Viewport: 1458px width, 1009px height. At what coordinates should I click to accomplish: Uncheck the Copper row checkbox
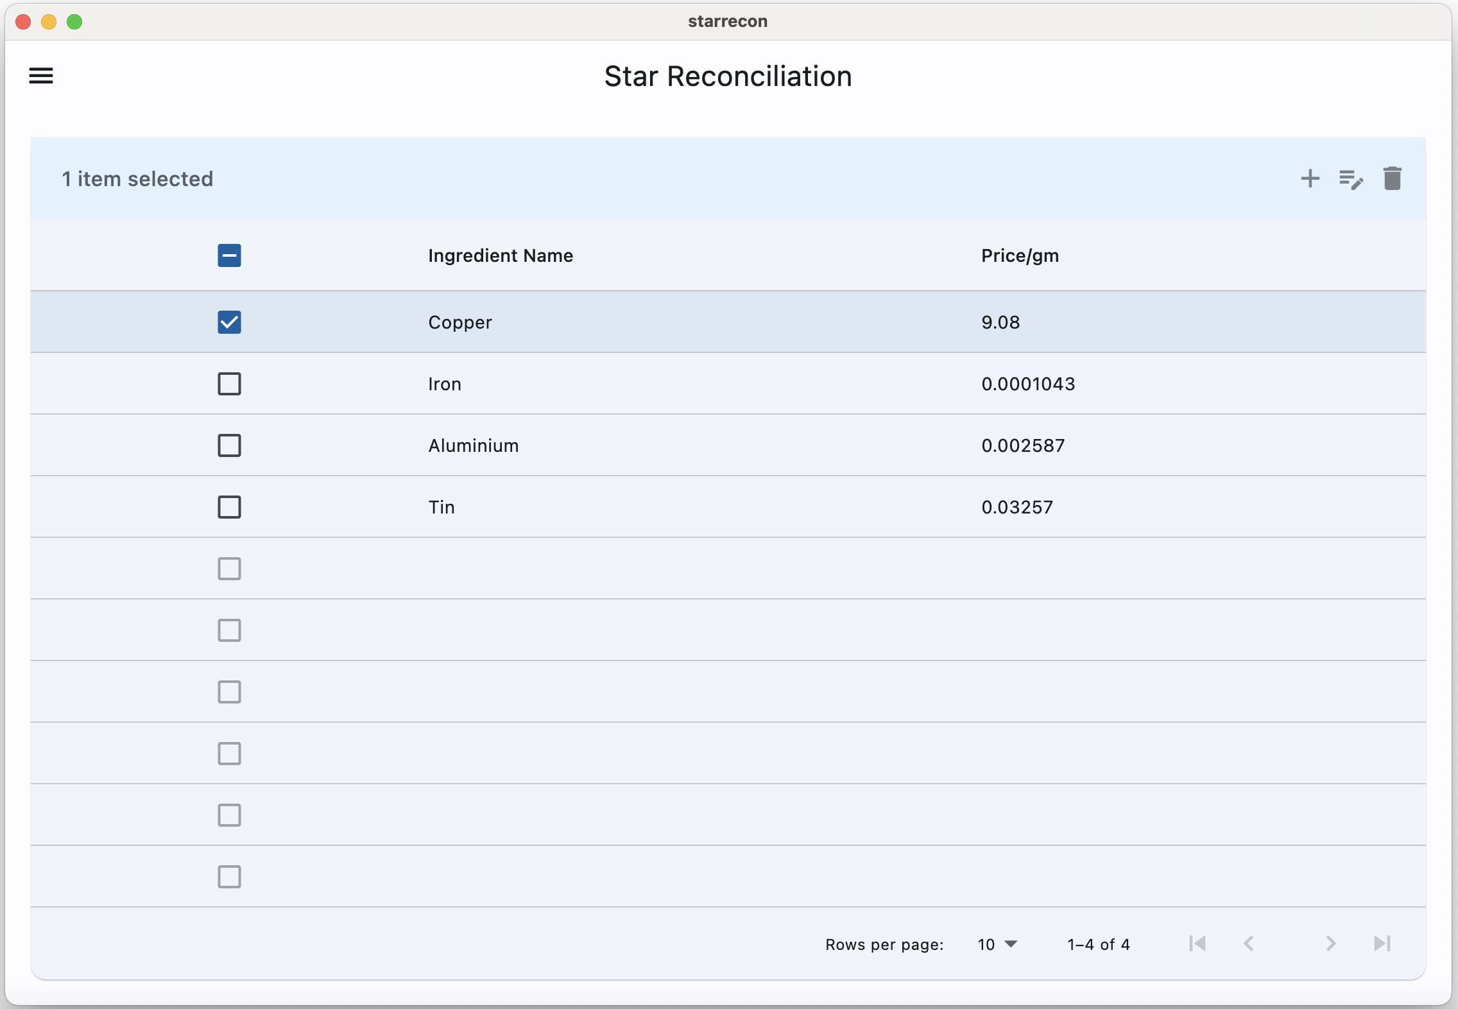point(229,322)
